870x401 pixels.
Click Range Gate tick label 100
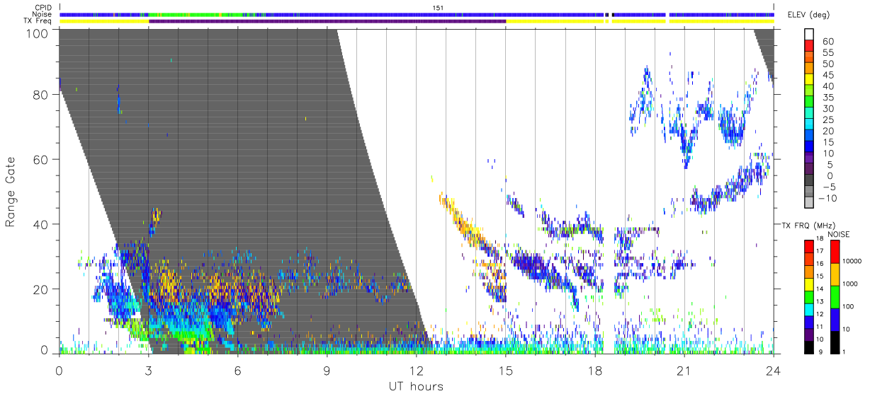tap(38, 33)
